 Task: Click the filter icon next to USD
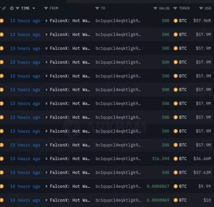tap(201, 8)
